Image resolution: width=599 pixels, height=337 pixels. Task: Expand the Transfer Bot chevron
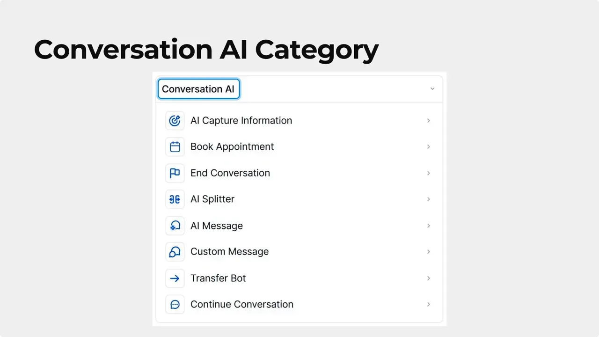(428, 278)
